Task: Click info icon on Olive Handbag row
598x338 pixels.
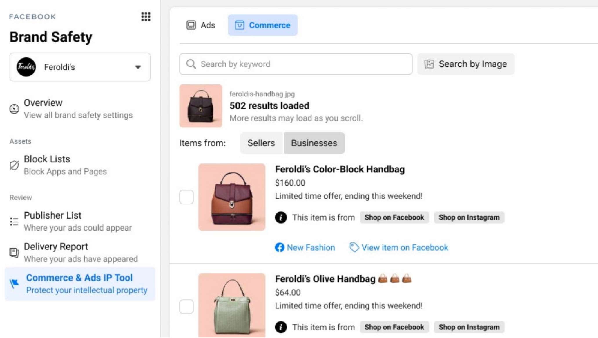Action: click(281, 327)
